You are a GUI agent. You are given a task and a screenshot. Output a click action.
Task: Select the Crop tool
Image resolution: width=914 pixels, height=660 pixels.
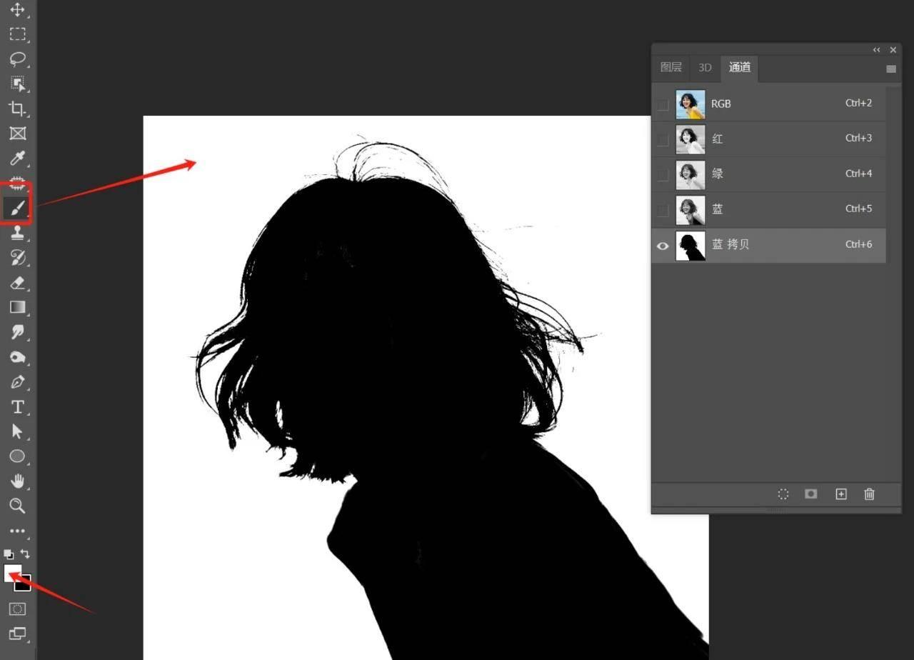[17, 109]
